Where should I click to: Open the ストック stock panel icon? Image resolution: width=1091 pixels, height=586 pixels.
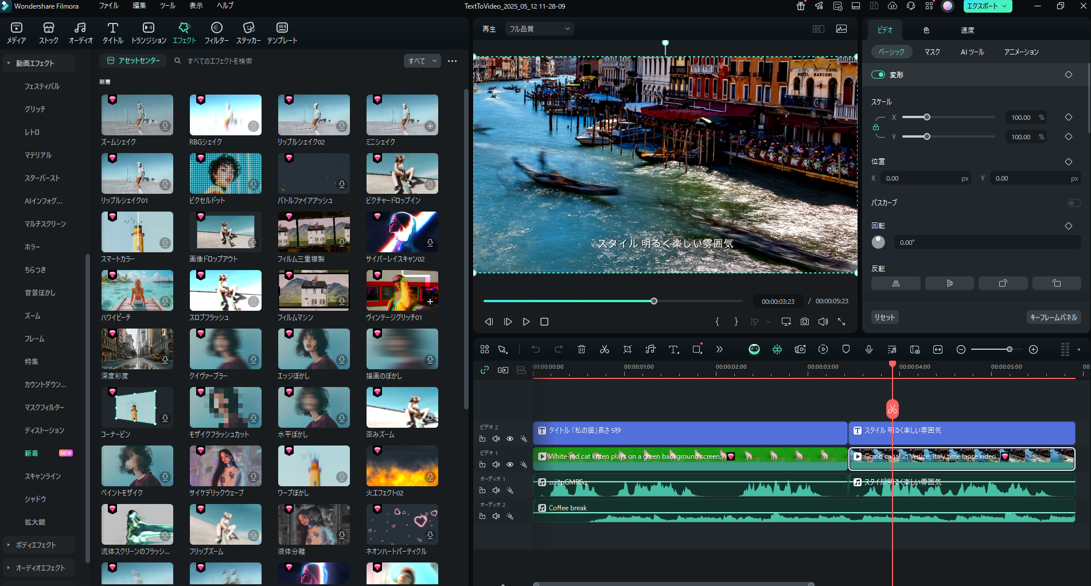pos(49,33)
